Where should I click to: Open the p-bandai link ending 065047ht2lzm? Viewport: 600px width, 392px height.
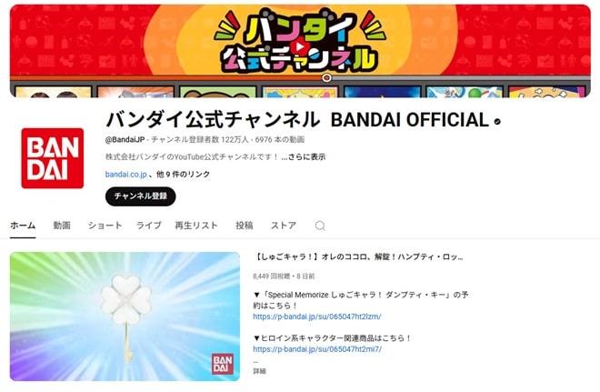(317, 317)
